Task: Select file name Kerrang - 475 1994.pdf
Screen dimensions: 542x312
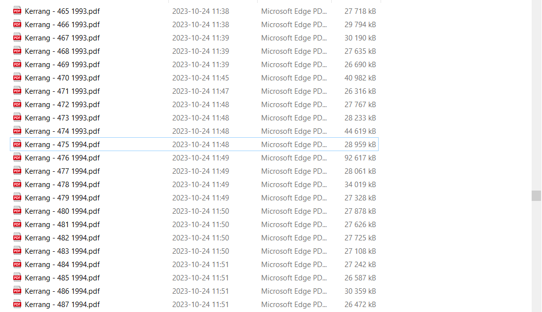Action: (62, 145)
